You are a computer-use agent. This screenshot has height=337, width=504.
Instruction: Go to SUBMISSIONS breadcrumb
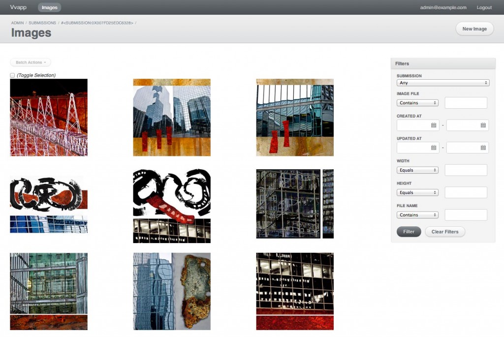click(42, 23)
